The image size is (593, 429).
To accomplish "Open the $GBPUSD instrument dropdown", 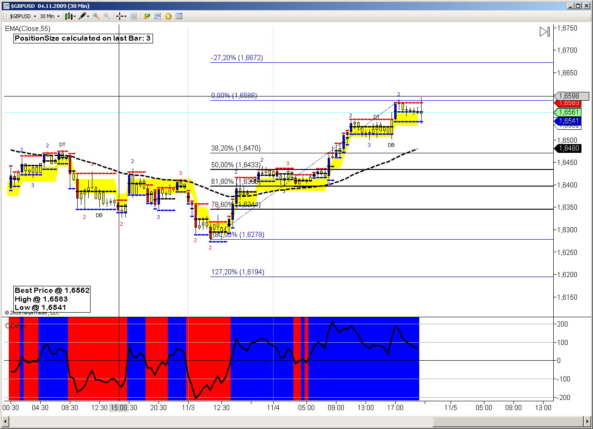I will point(23,16).
